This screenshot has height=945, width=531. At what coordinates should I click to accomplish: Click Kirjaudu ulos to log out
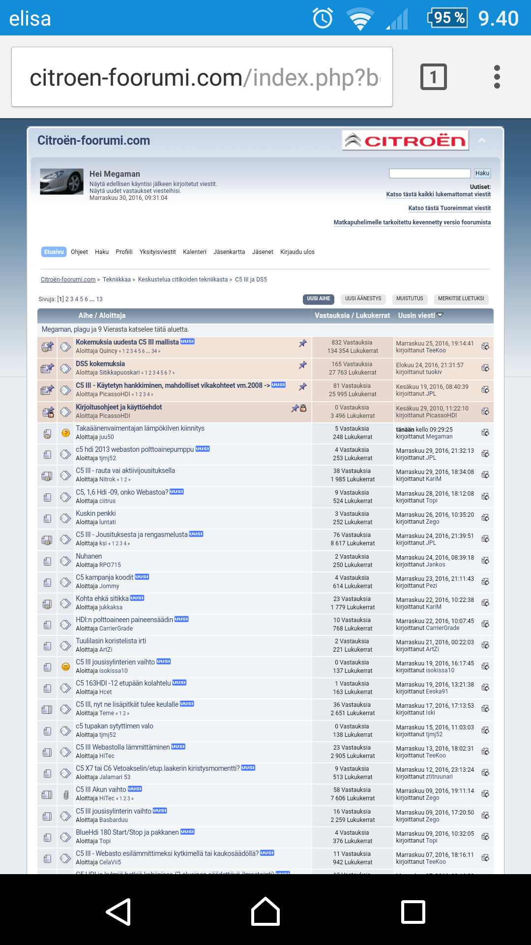(x=297, y=252)
